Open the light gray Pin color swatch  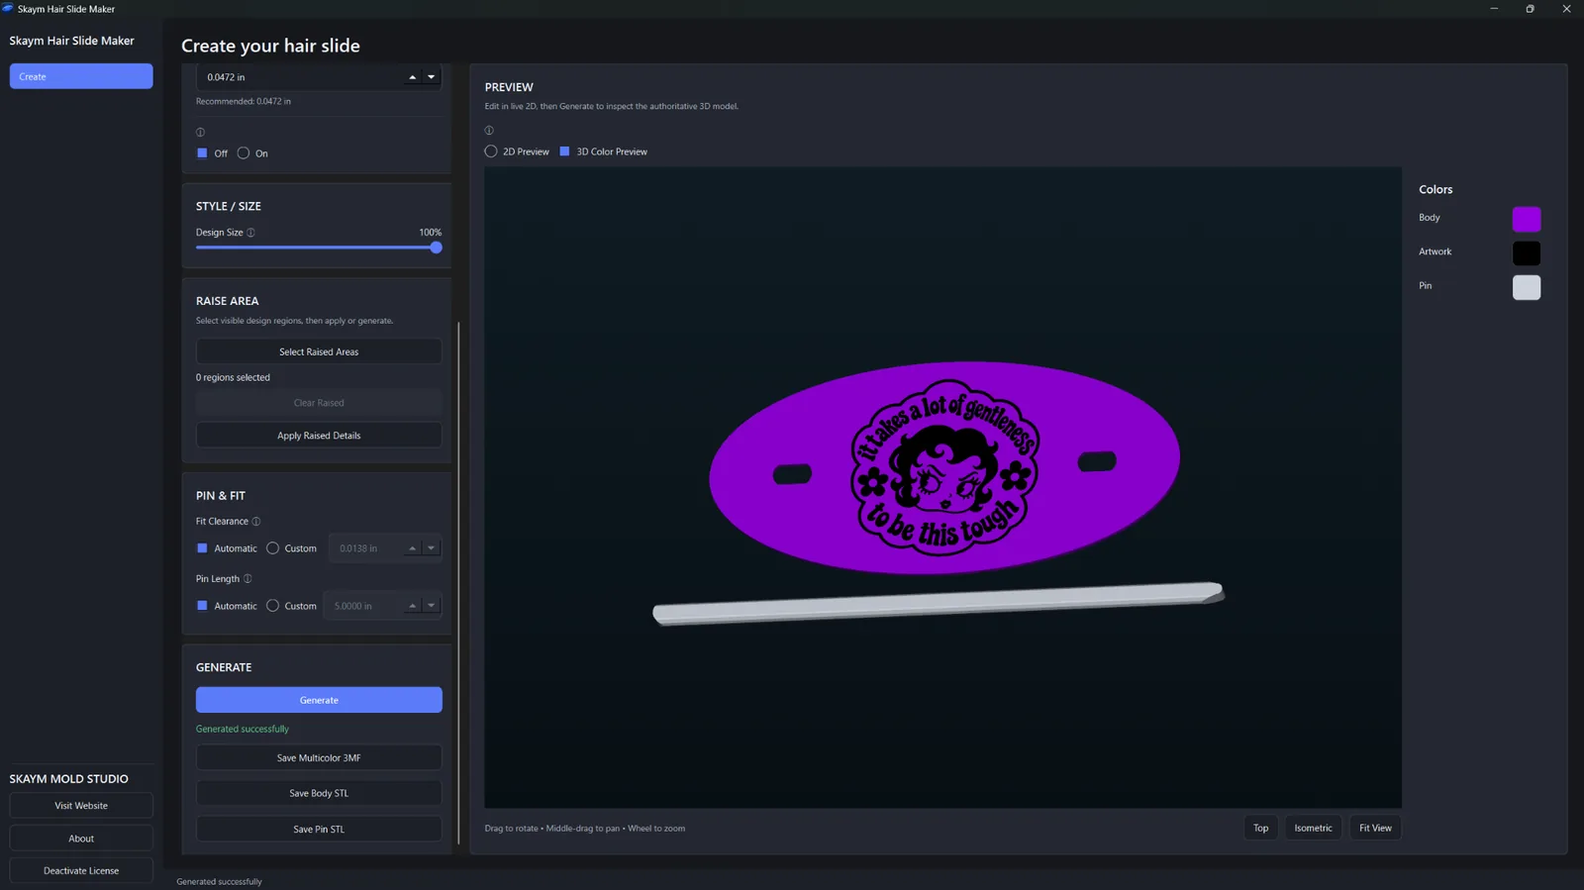click(1527, 287)
